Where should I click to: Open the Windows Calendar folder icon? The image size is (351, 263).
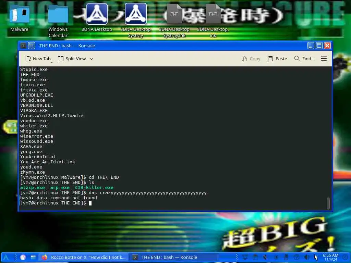58,14
